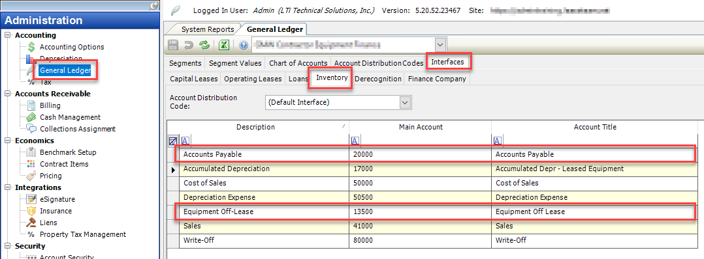The height and width of the screenshot is (259, 704).
Task: Click the green Refresh arrows icon
Action: (x=205, y=45)
